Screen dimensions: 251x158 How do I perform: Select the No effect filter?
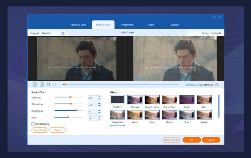click(117, 100)
